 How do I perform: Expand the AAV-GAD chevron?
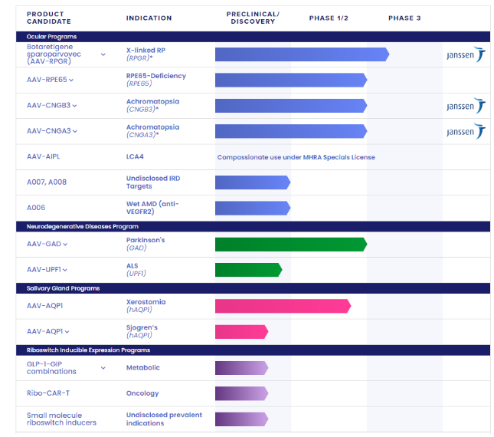[65, 245]
